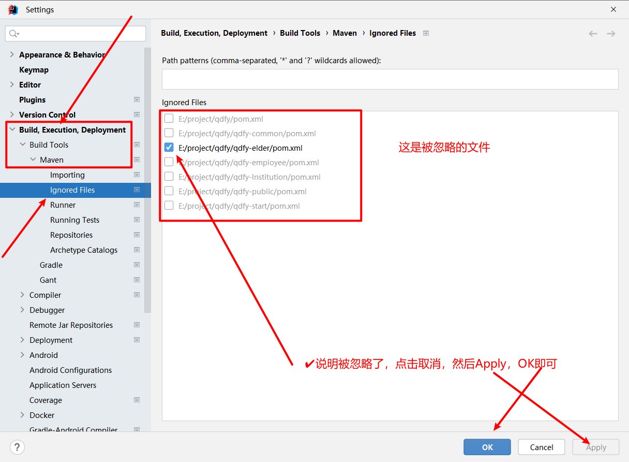Click Maven in breadcrumb path
629x462 pixels.
[345, 33]
